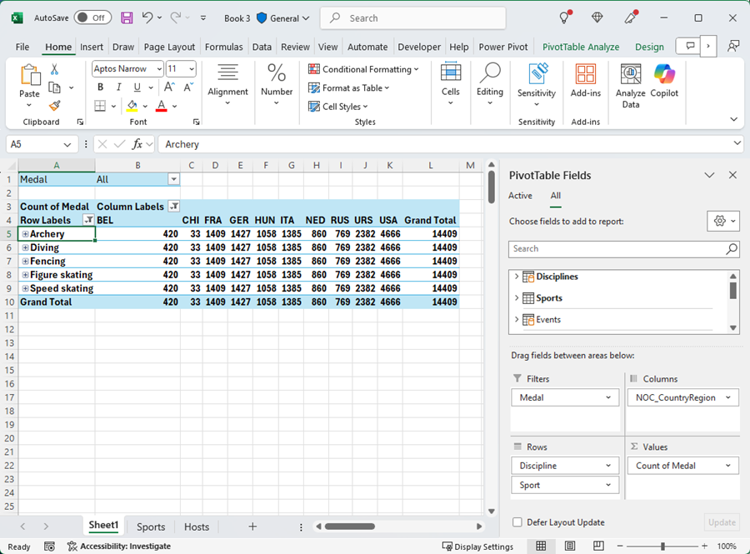Open Cell Styles gallery

click(337, 106)
